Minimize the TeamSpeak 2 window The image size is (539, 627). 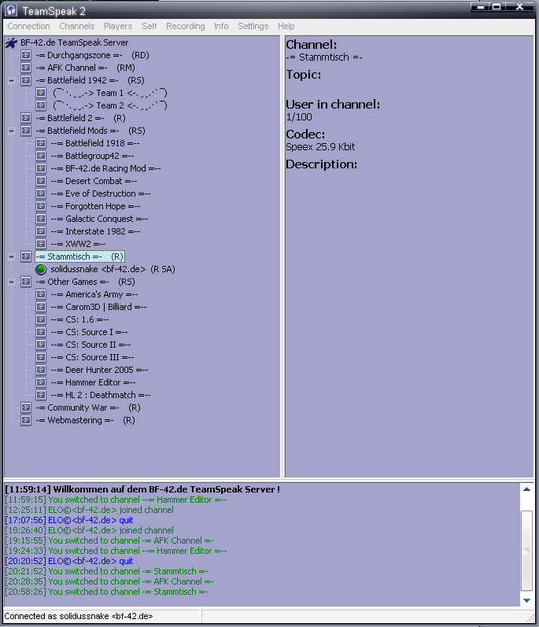tap(481, 6)
